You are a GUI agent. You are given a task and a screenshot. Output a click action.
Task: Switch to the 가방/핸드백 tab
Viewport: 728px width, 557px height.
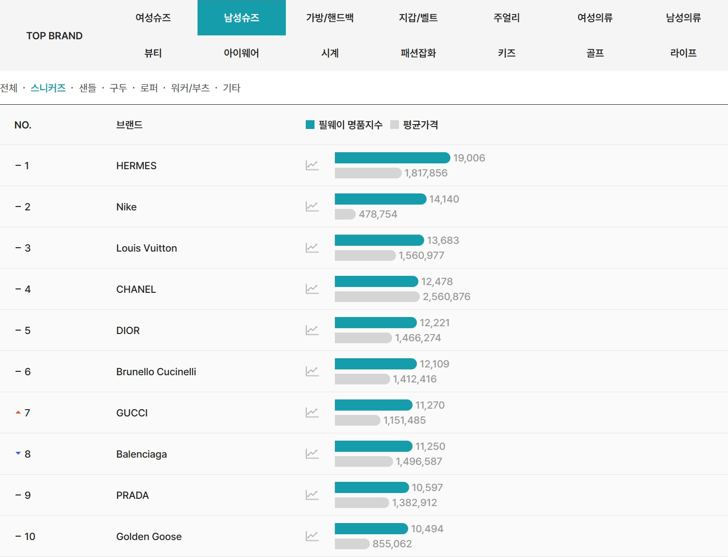[330, 18]
